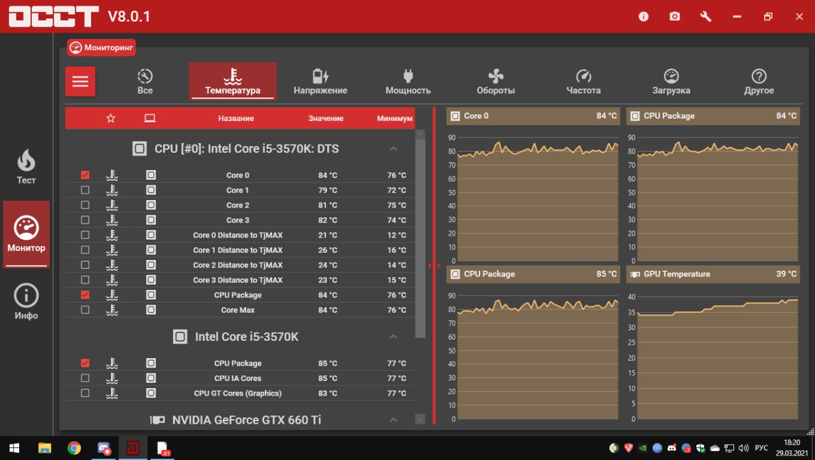Click the РУС language indicator
815x460 pixels.
(x=762, y=448)
